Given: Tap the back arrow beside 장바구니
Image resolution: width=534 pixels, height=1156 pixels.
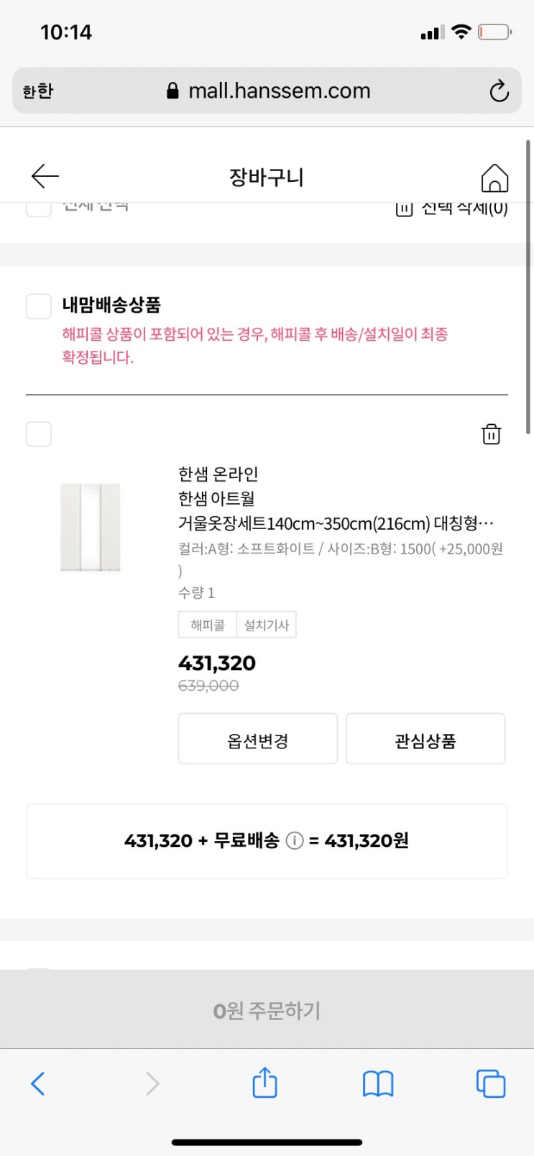Looking at the screenshot, I should coord(45,176).
